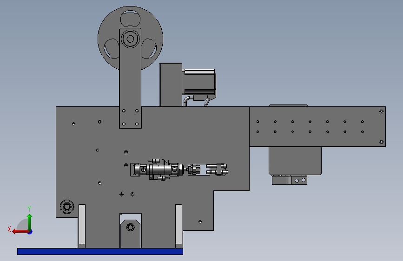403x261 pixels.
Task: Select the blue base plate at the bottom
Action: (x=100, y=252)
